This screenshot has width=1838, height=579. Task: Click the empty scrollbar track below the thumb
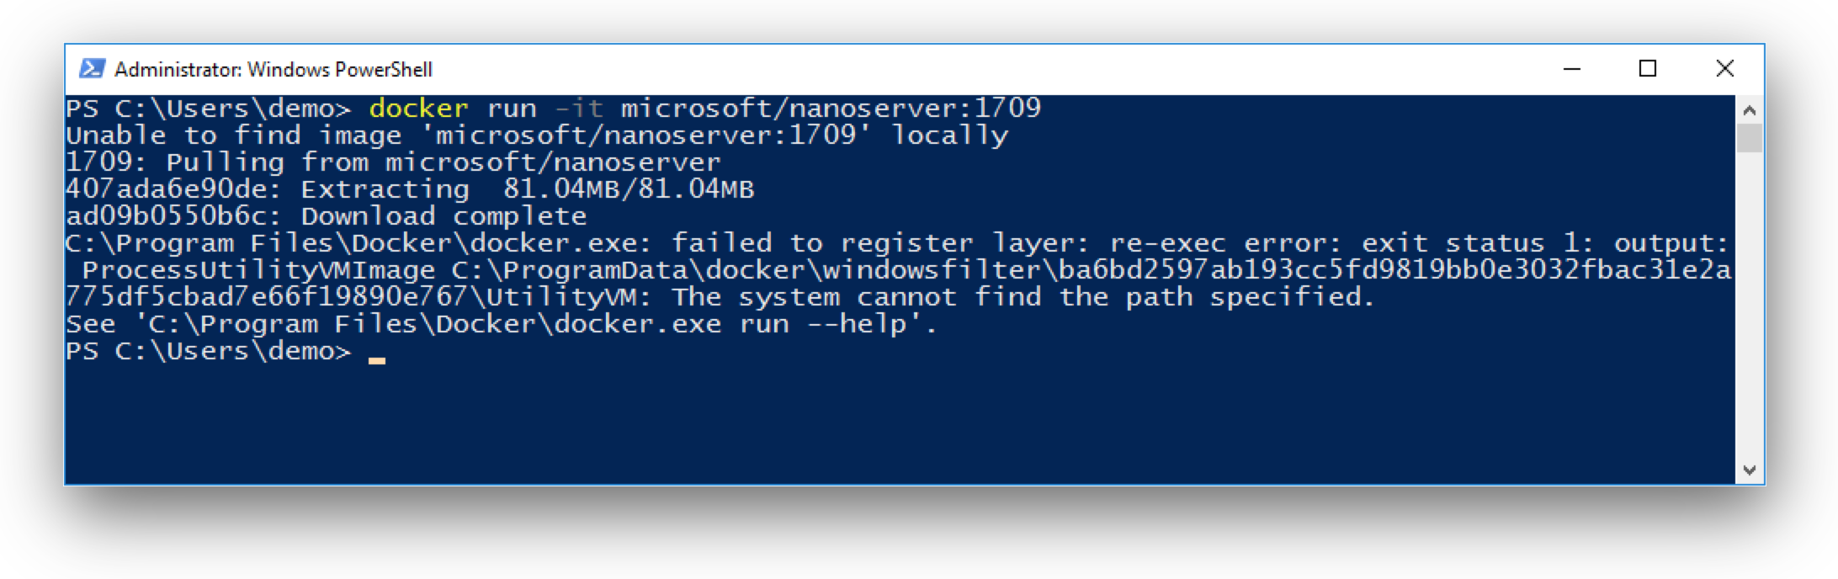click(1750, 305)
